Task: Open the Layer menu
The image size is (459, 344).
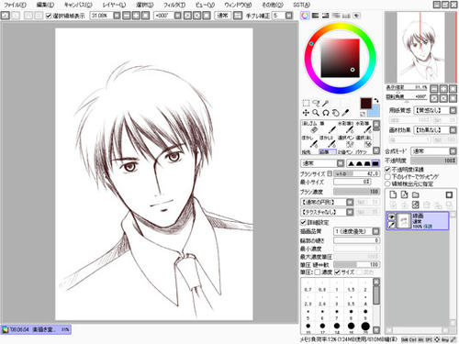Action: click(x=114, y=5)
